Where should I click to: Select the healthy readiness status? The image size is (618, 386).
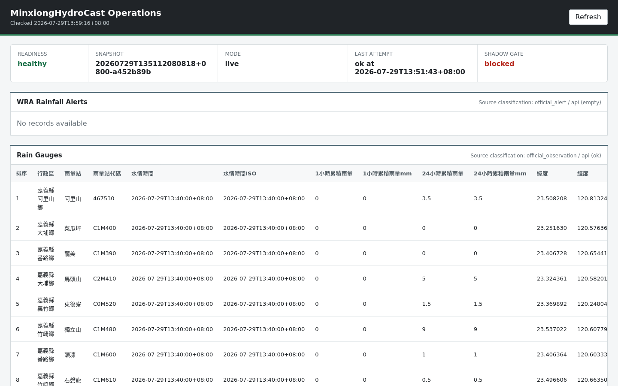tap(32, 63)
